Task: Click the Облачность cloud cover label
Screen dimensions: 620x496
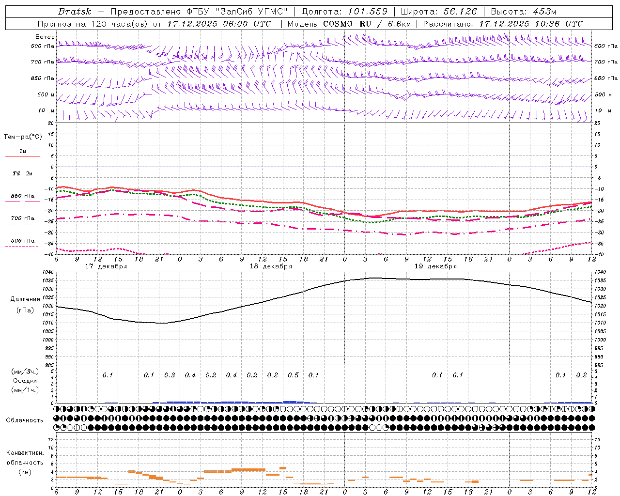Action: click(x=25, y=420)
